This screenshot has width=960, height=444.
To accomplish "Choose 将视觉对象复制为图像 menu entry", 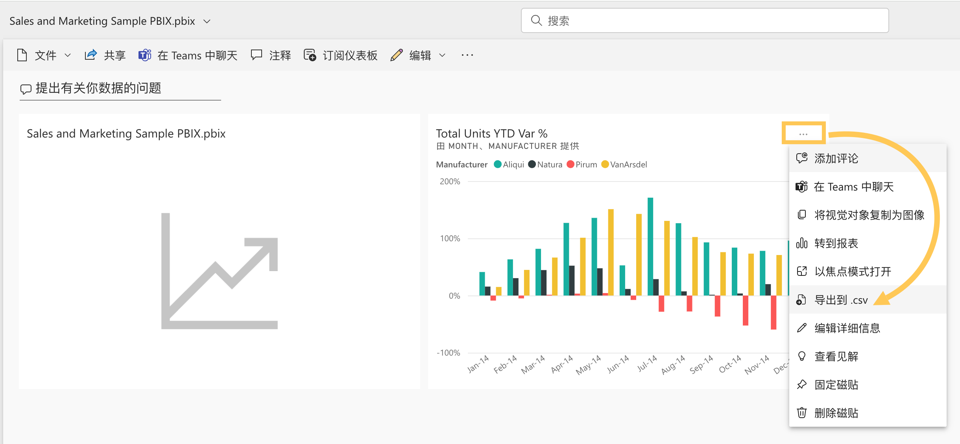I will click(x=868, y=215).
